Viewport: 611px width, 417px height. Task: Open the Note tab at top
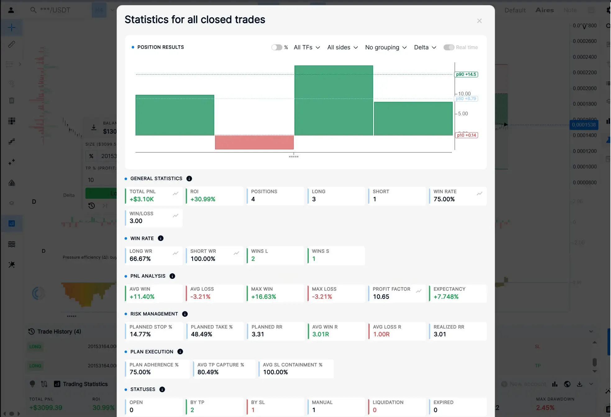click(x=570, y=10)
